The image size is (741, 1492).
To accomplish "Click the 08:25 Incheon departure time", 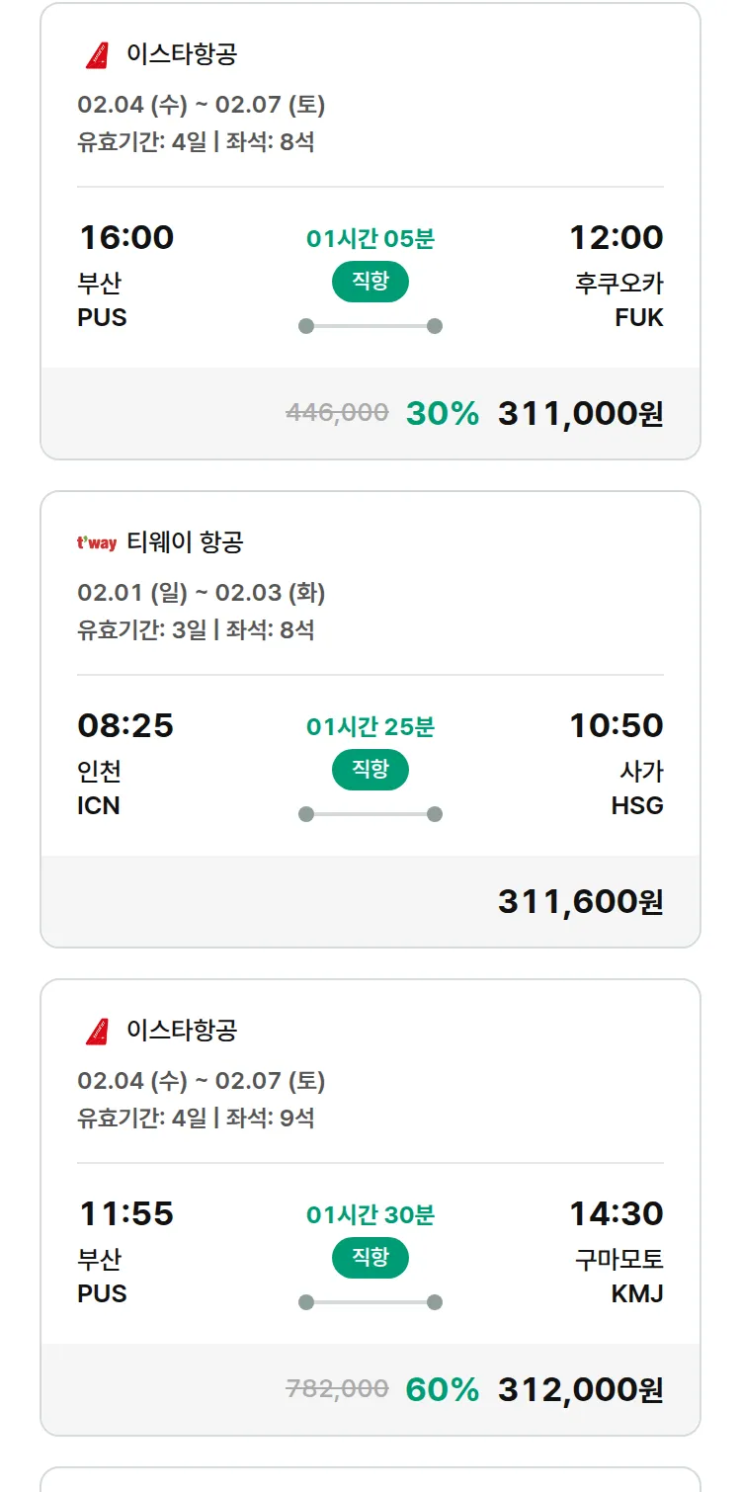I will tap(125, 725).
